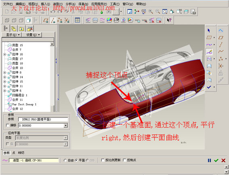229x175 pixels.
Task: Toggle datum plane display icon
Action: (46, 20)
